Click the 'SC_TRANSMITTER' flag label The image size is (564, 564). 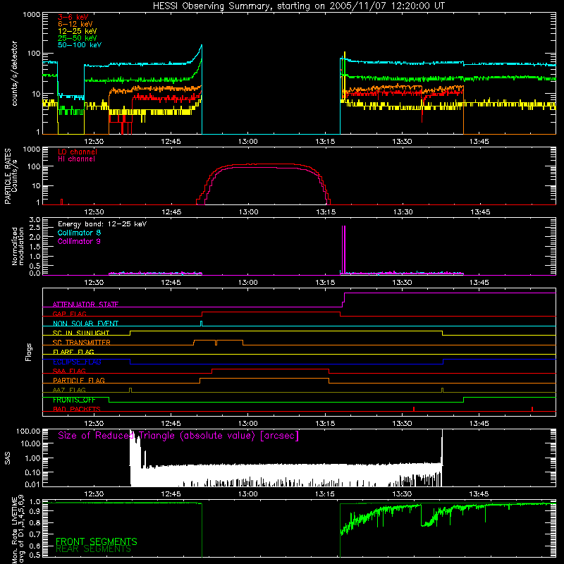(82, 342)
